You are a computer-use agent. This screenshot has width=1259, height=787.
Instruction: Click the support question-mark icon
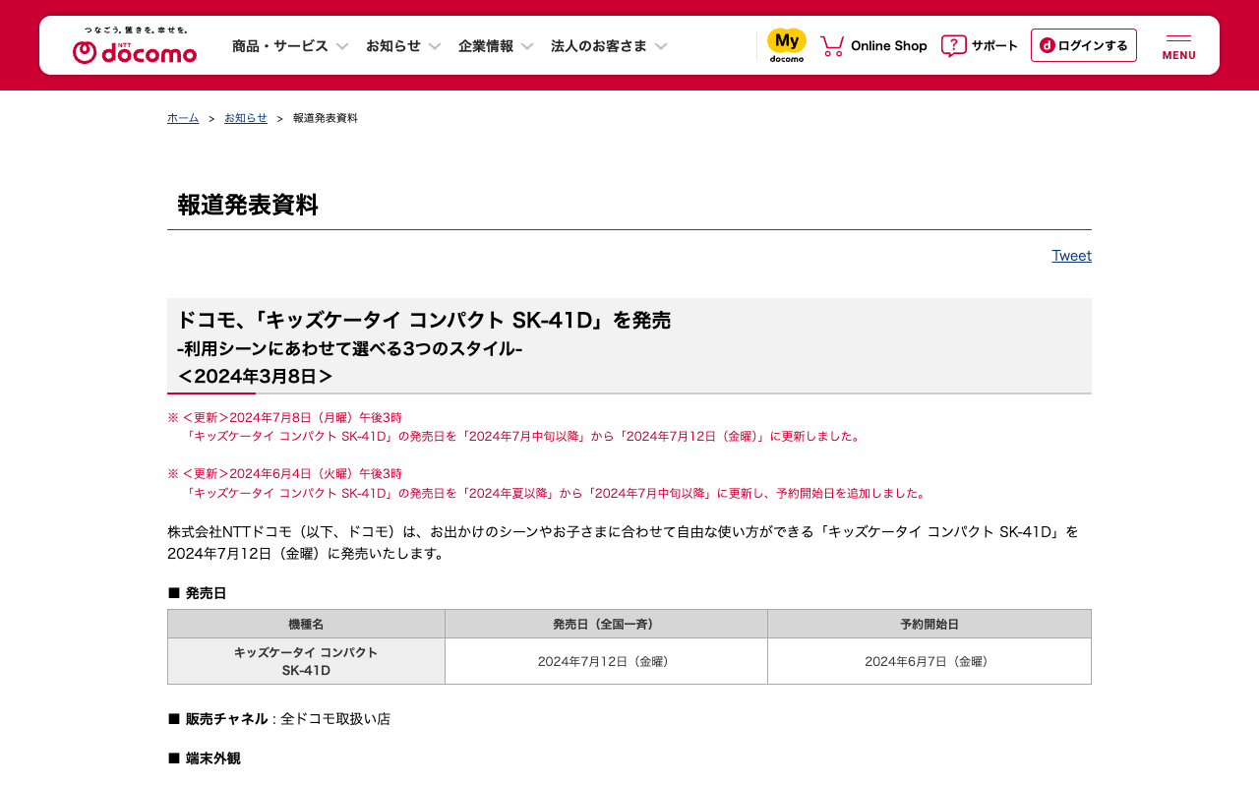click(x=954, y=46)
